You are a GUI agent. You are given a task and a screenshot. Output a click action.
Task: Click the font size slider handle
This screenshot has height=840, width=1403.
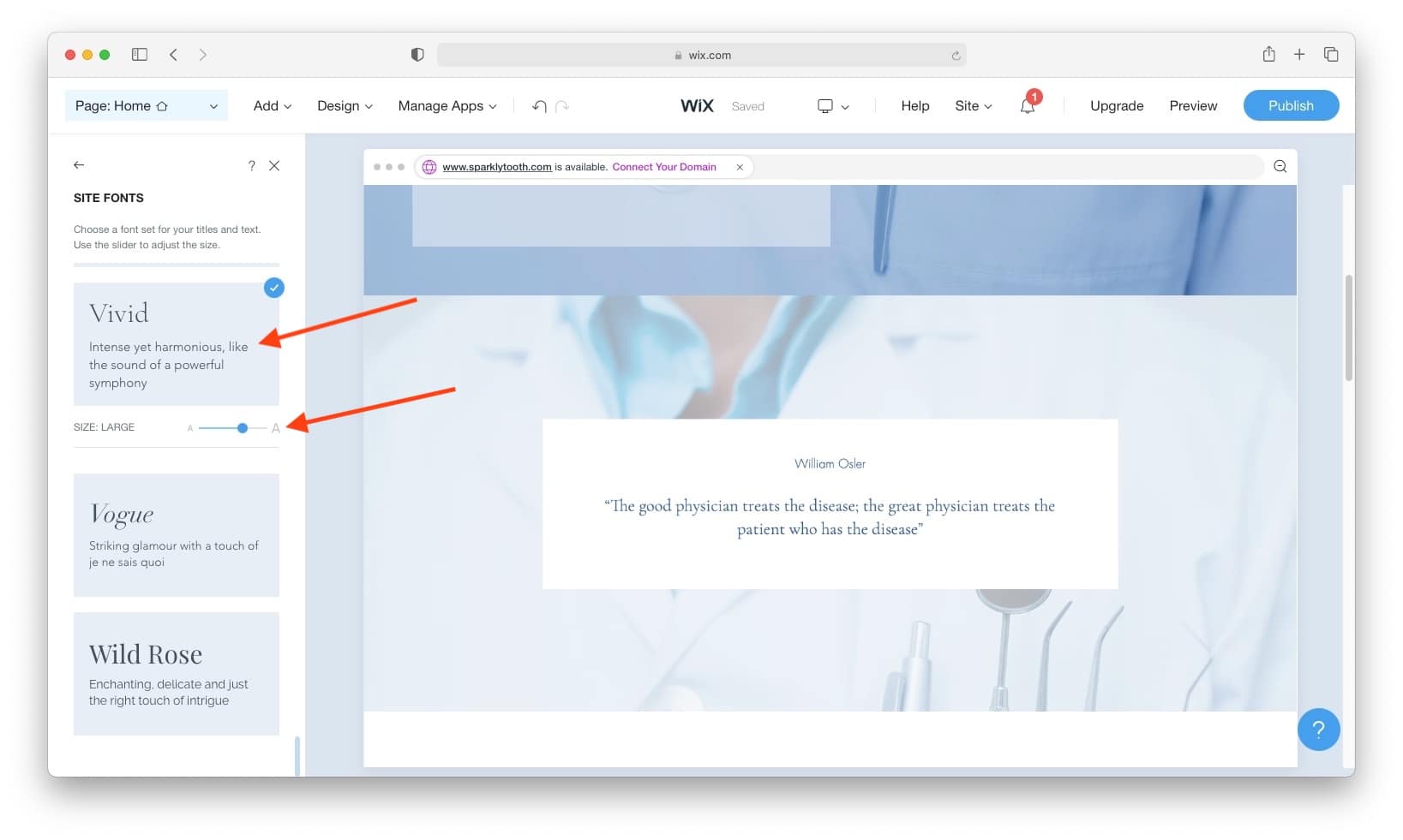coord(242,427)
